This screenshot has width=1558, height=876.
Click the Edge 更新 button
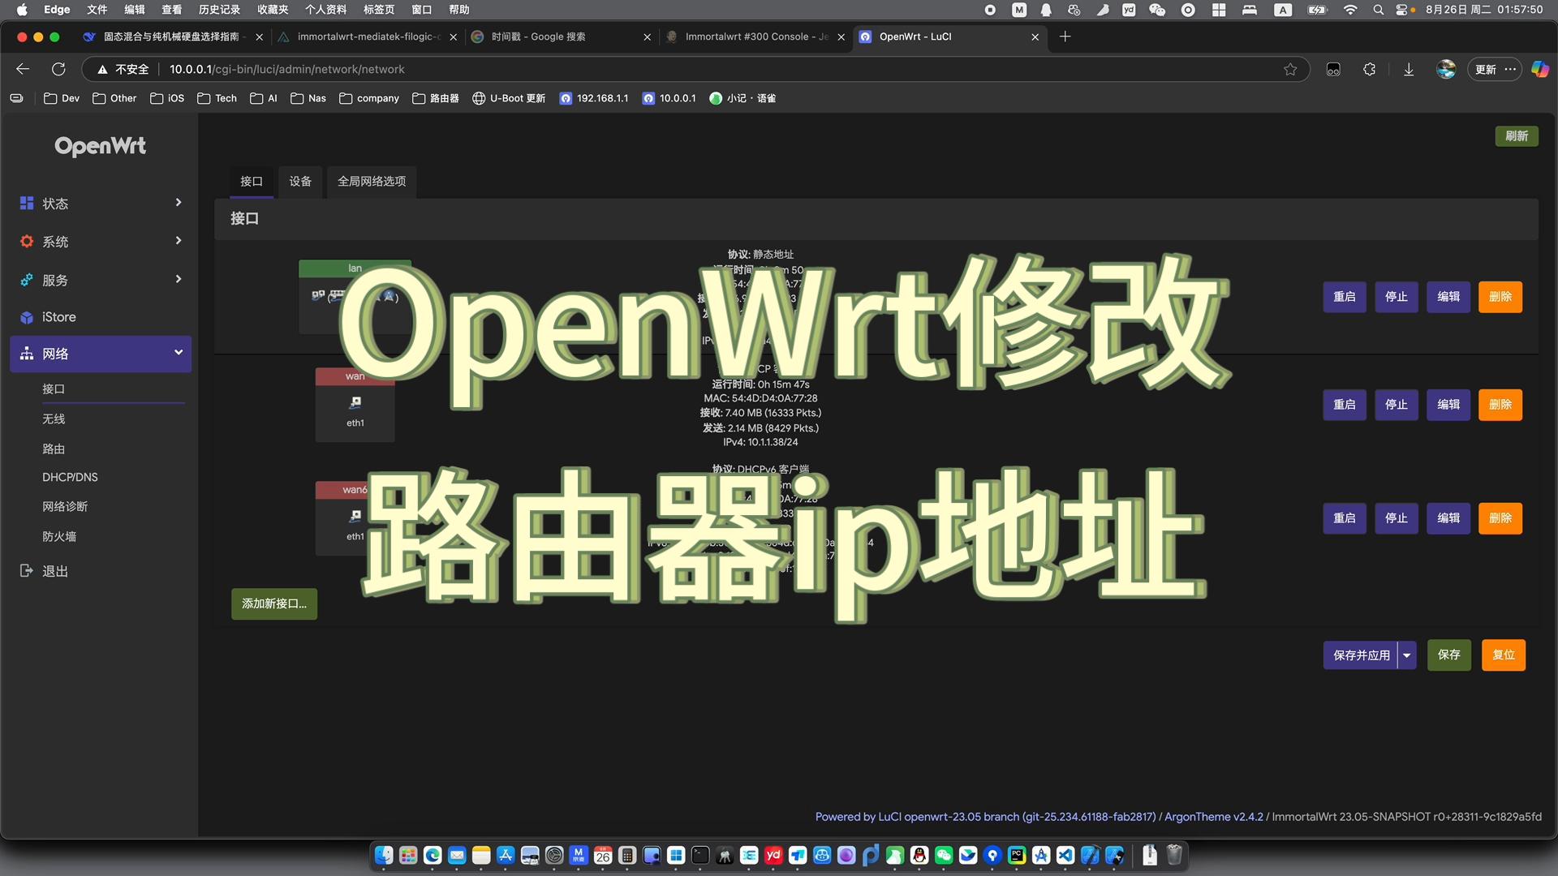pyautogui.click(x=1485, y=69)
